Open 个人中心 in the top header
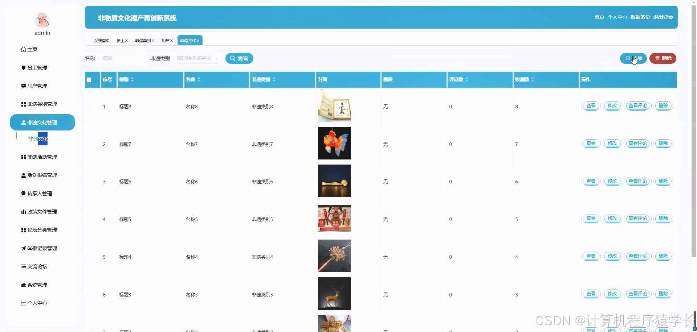 point(617,17)
